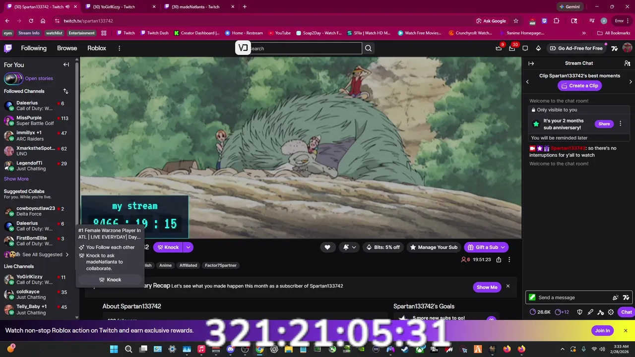Viewport: 635px width, 357px height.
Task: Click the search magnifier button
Action: pos(368,48)
